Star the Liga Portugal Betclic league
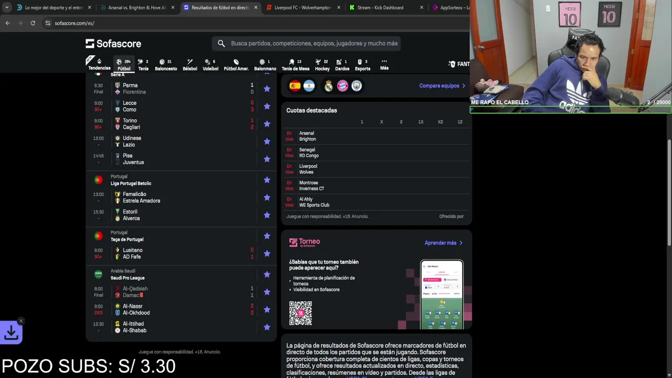The height and width of the screenshot is (378, 672). [x=267, y=180]
